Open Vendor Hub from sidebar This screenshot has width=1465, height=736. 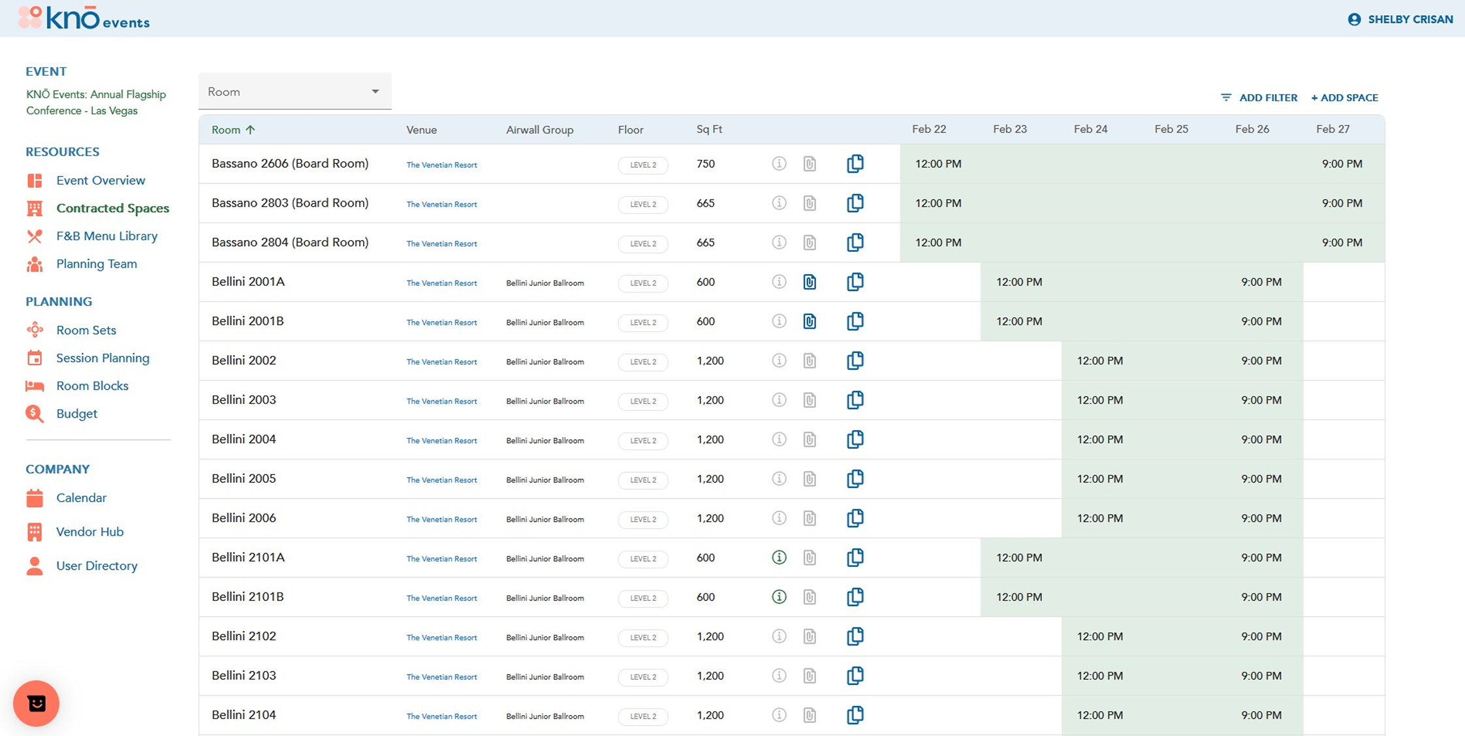pyautogui.click(x=89, y=532)
